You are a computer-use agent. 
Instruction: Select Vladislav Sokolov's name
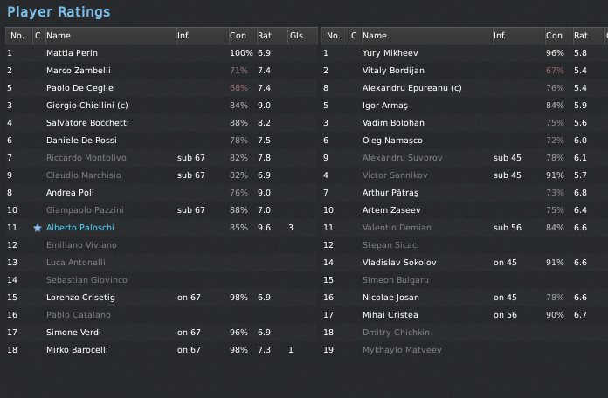[398, 263]
